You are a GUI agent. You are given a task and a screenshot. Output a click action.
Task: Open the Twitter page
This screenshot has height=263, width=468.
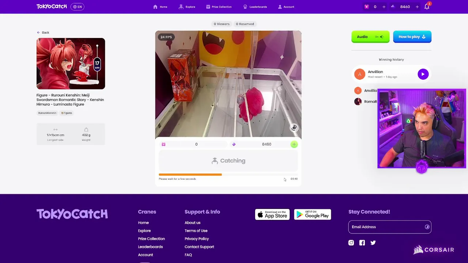pos(373,243)
